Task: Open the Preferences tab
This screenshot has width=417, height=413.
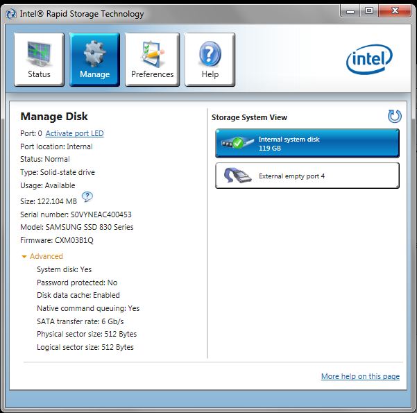Action: click(152, 59)
